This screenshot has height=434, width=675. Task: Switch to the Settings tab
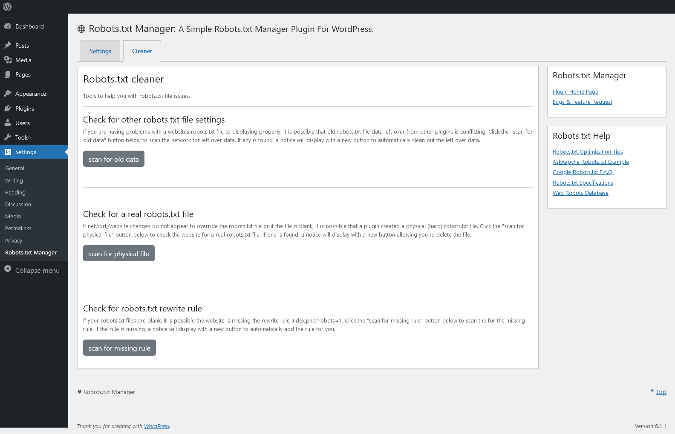click(x=100, y=51)
